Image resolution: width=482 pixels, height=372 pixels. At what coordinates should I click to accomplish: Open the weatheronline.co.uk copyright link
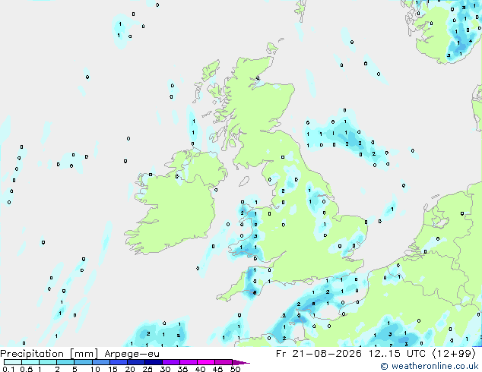430,366
